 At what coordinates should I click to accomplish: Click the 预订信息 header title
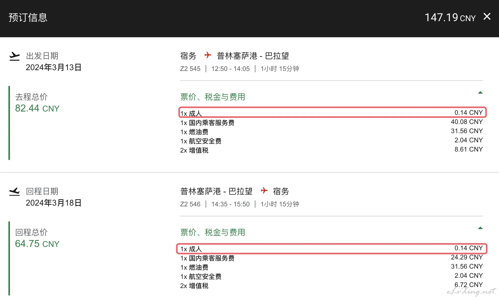[28, 17]
